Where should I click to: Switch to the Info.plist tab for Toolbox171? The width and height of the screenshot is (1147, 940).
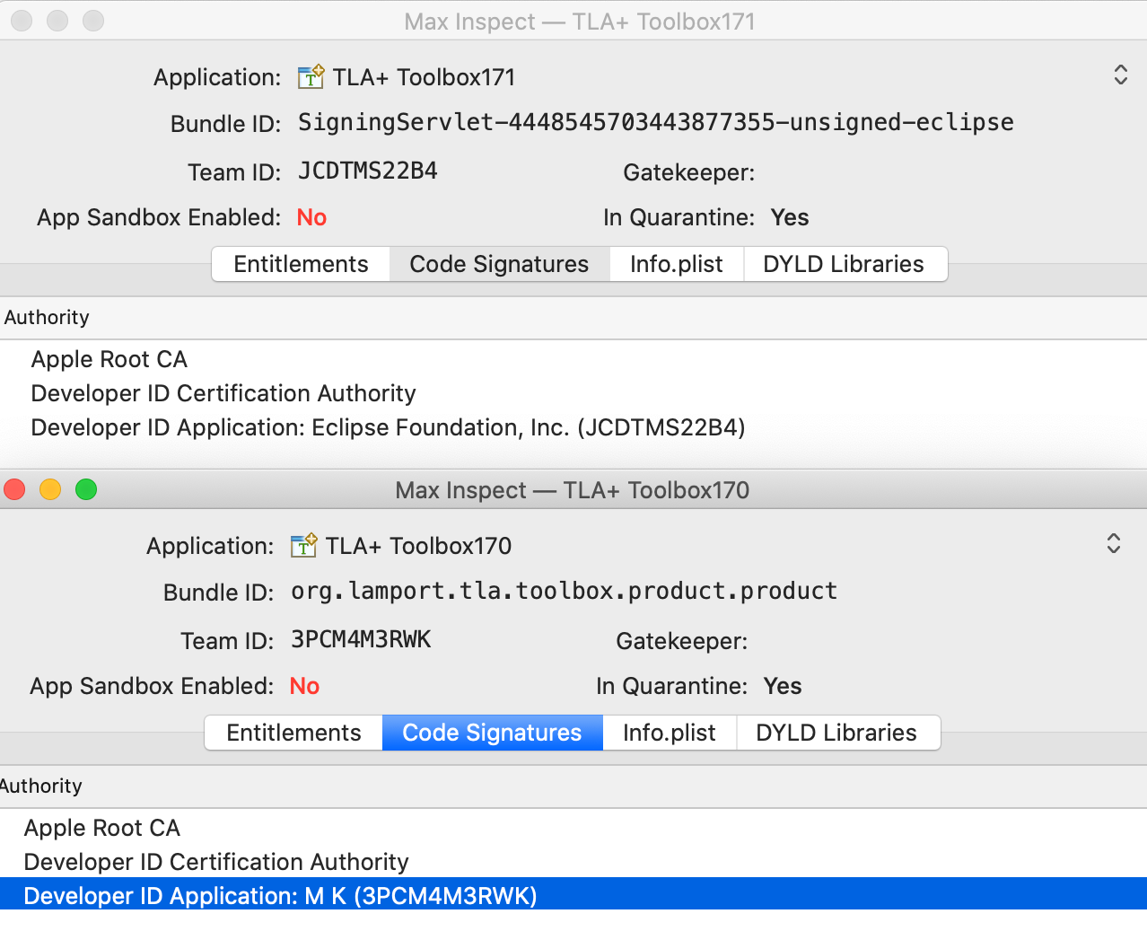(677, 264)
